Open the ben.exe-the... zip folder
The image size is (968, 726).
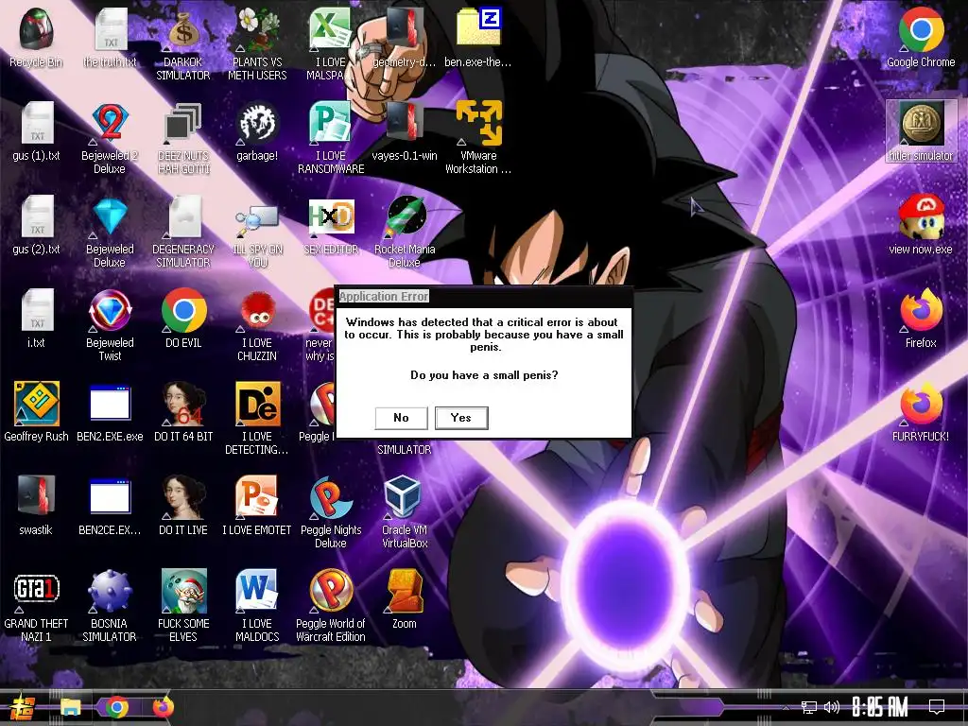point(478,37)
